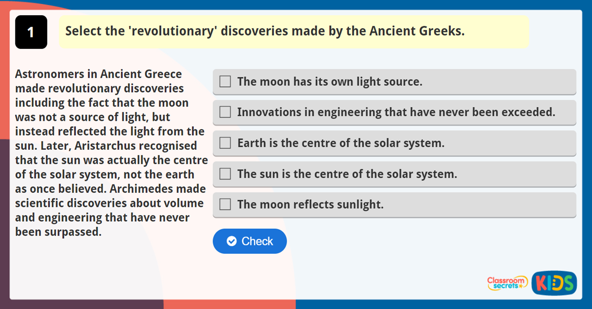
Task: Enable the 'Innovations in engineering' checkbox
Action: tap(225, 112)
